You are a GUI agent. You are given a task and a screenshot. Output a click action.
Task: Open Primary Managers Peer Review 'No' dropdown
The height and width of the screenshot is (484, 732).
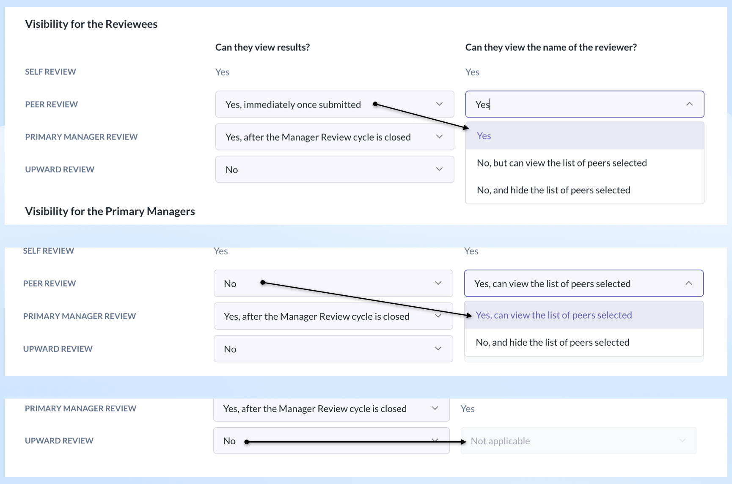pos(333,283)
